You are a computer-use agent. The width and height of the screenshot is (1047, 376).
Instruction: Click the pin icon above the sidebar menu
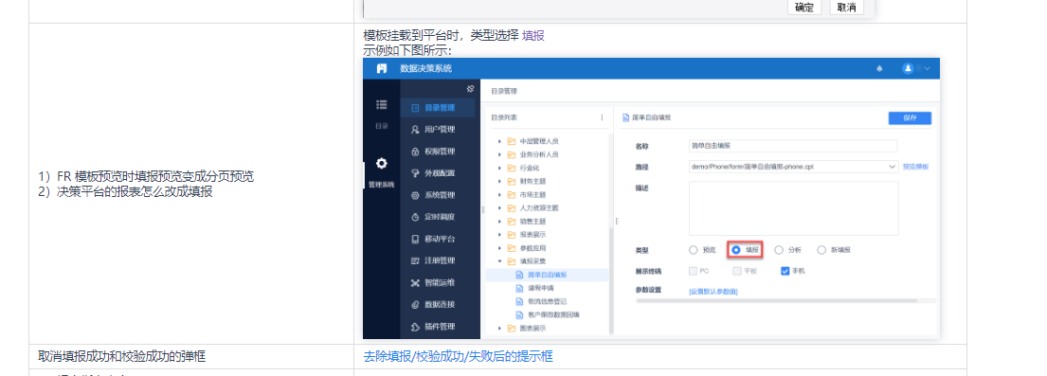click(470, 89)
